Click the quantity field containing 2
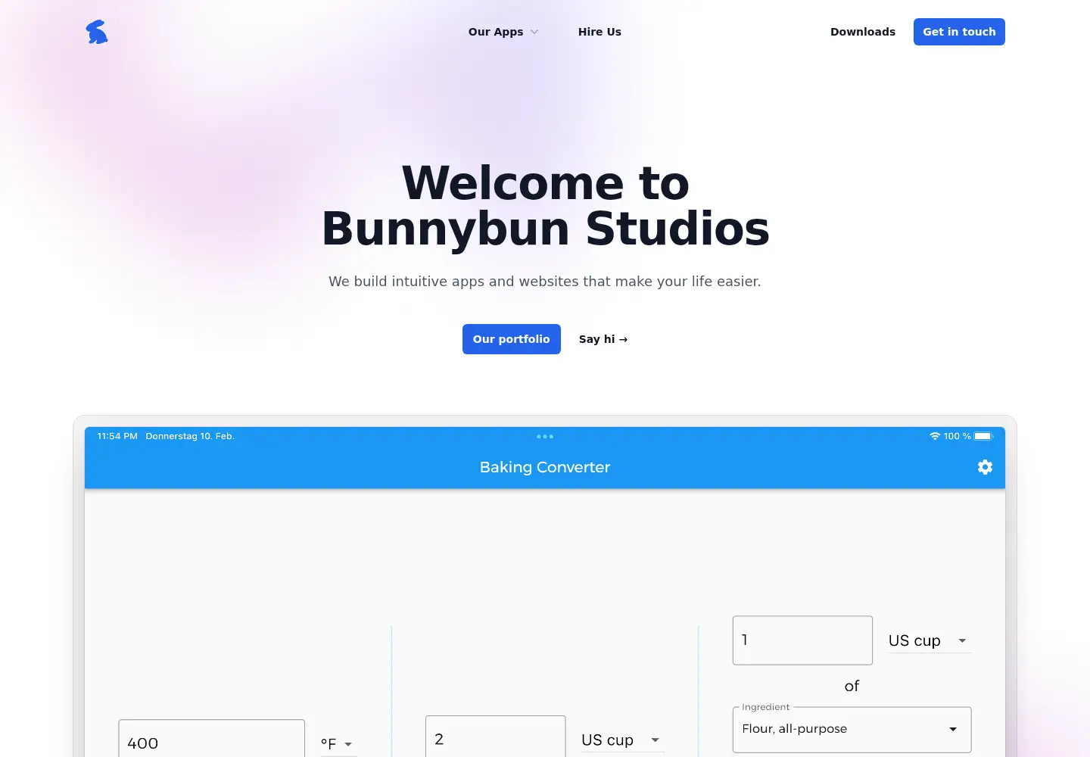Image resolution: width=1090 pixels, height=757 pixels. click(x=496, y=737)
